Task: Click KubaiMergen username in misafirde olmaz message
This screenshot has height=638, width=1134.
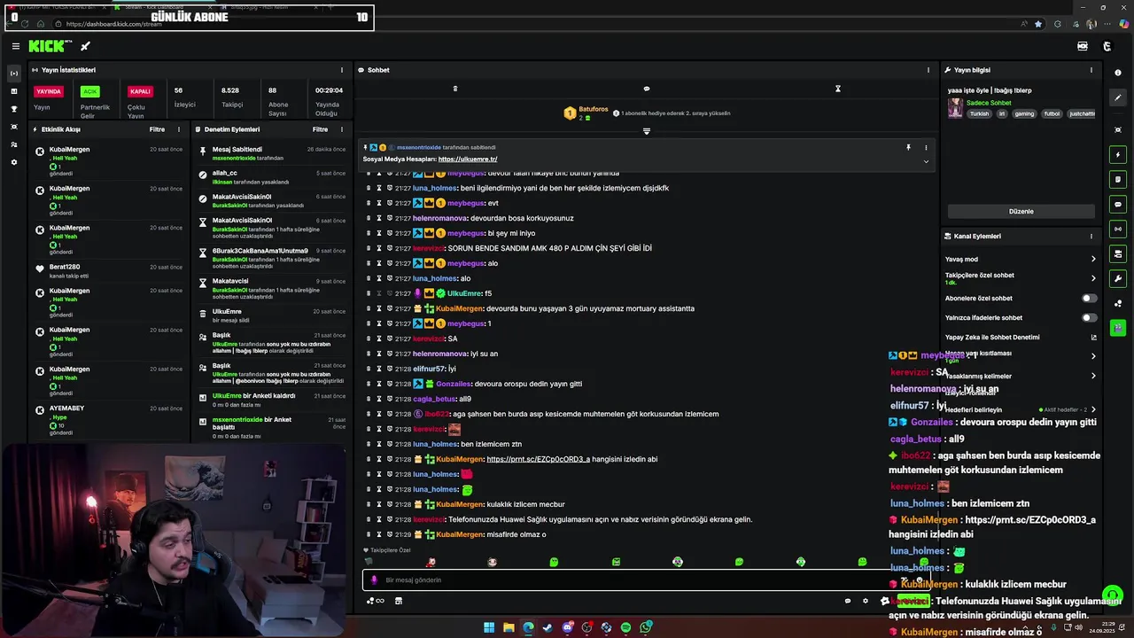Action: pos(460,534)
